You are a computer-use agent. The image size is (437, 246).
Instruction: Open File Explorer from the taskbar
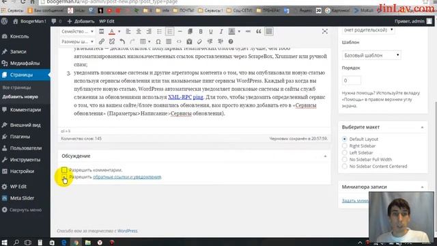(88, 243)
